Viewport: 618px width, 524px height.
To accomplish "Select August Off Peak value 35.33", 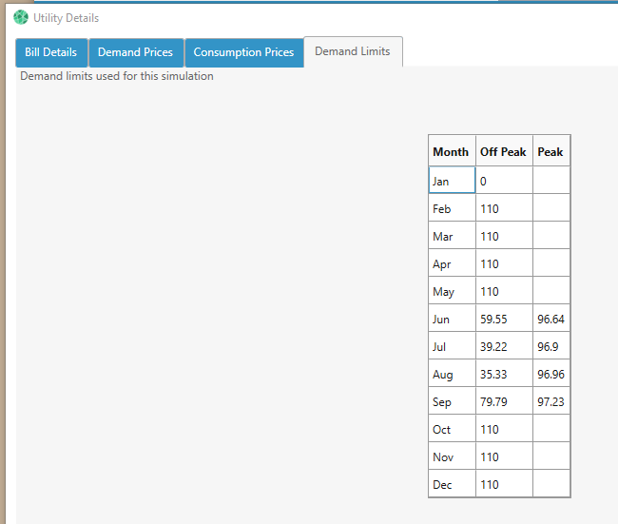I will point(504,375).
